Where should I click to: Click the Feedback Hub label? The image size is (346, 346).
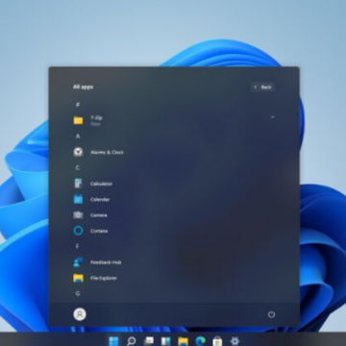click(x=106, y=262)
